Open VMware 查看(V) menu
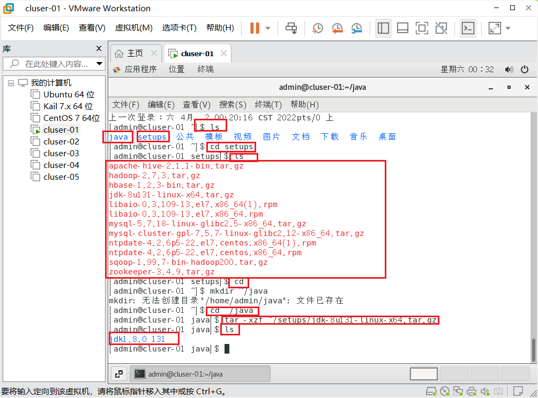Viewport: 538px width, 398px height. click(x=92, y=28)
